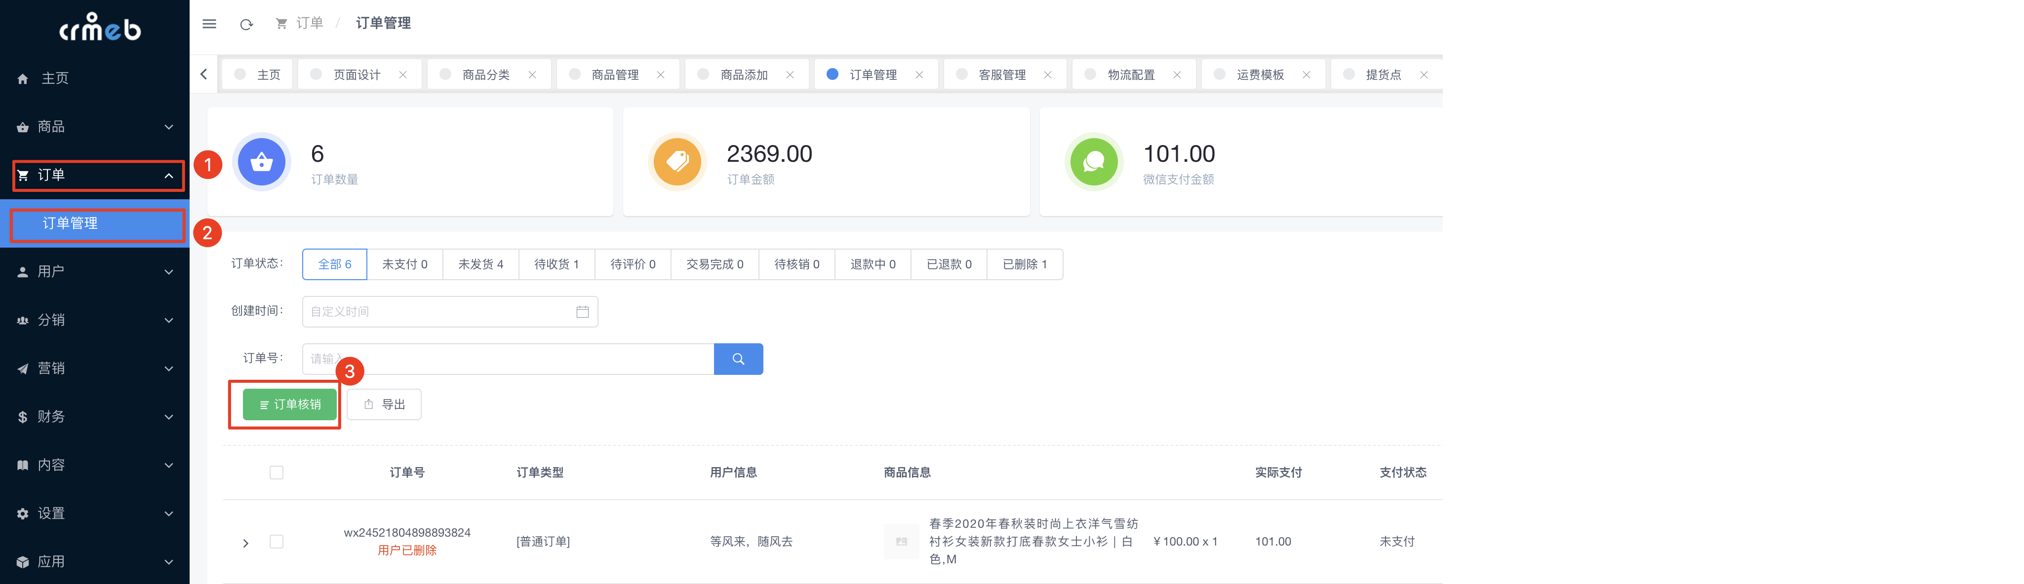Close the 商品管理 tab
Image resolution: width=2024 pixels, height=584 pixels.
(661, 74)
